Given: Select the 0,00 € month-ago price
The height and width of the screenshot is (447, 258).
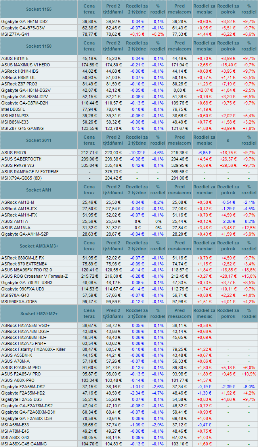Looking at the screenshot, I should click(180, 90).
